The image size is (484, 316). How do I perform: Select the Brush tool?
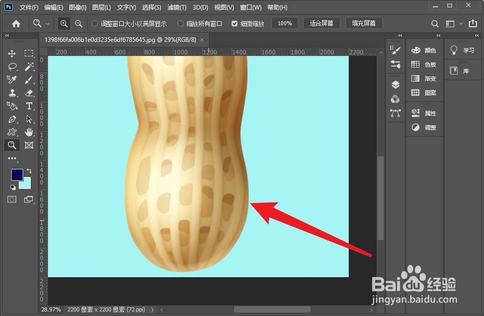29,80
